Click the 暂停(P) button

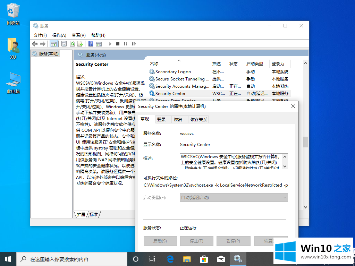tap(233, 241)
